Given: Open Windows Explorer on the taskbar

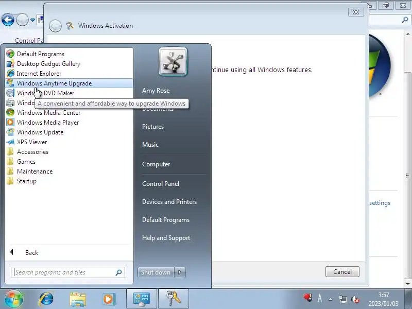Looking at the screenshot, I should pyautogui.click(x=78, y=299).
